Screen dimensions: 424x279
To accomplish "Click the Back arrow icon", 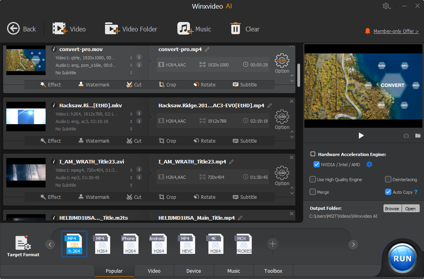I will (13, 29).
